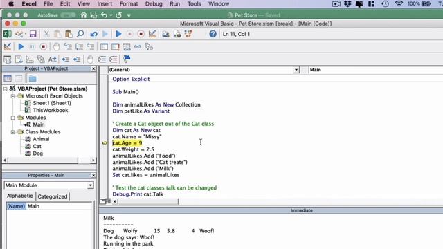Screen dimensions: 443x249
Task: Toggle a bookmark with the flag icon
Action: pos(127,59)
